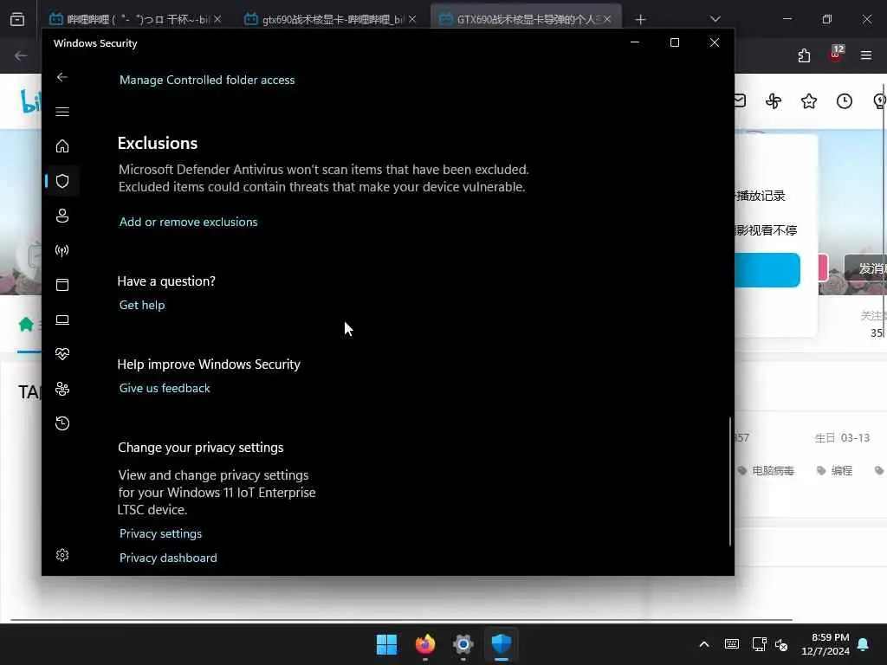Click touch keyboard tray icon
The width and height of the screenshot is (887, 665).
[x=731, y=644]
